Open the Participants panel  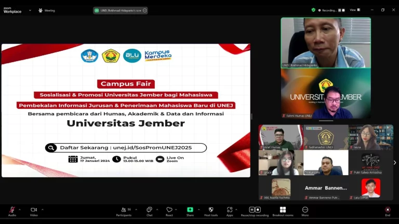point(124,212)
